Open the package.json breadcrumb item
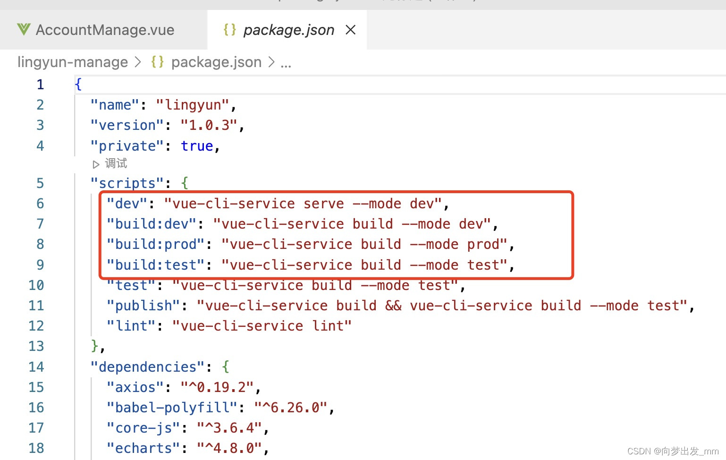This screenshot has width=726, height=460. [216, 62]
